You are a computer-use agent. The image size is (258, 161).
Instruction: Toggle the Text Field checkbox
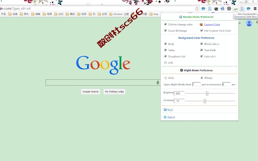coord(202,50)
